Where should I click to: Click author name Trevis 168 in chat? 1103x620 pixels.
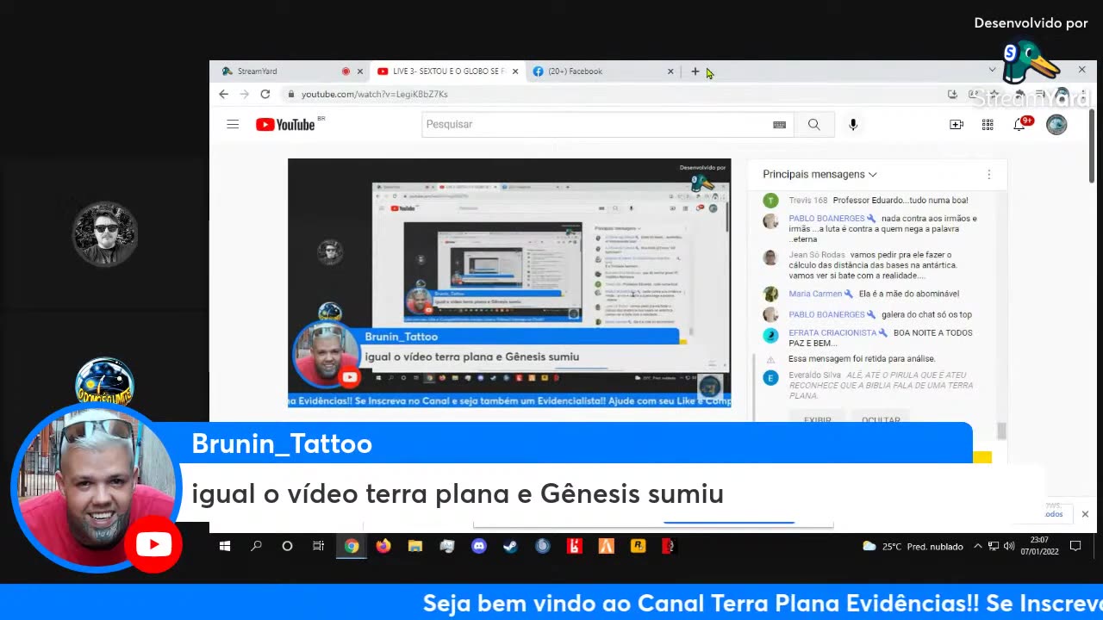point(807,201)
